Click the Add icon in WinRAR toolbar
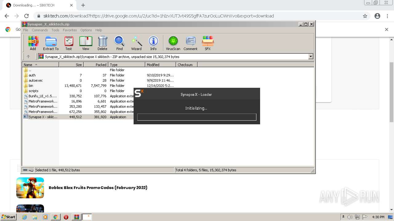 (33, 43)
